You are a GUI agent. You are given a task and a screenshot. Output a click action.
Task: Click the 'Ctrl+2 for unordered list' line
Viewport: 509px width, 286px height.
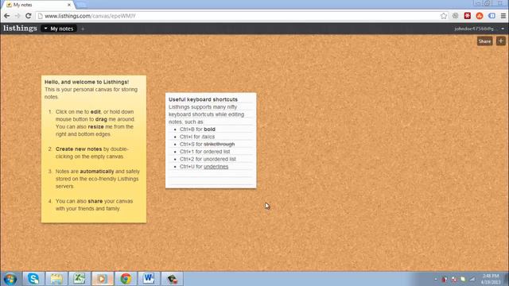208,159
